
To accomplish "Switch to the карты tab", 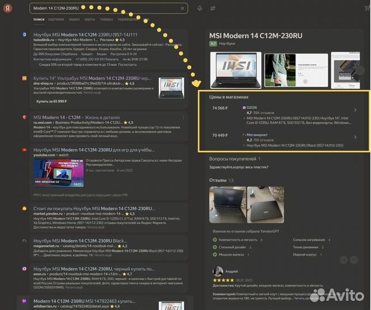I will pos(90,20).
